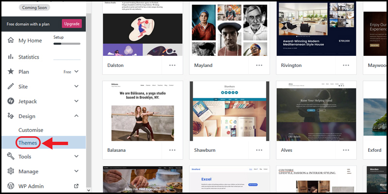Click the Tools wrench icon
The image size is (388, 194).
coord(11,156)
